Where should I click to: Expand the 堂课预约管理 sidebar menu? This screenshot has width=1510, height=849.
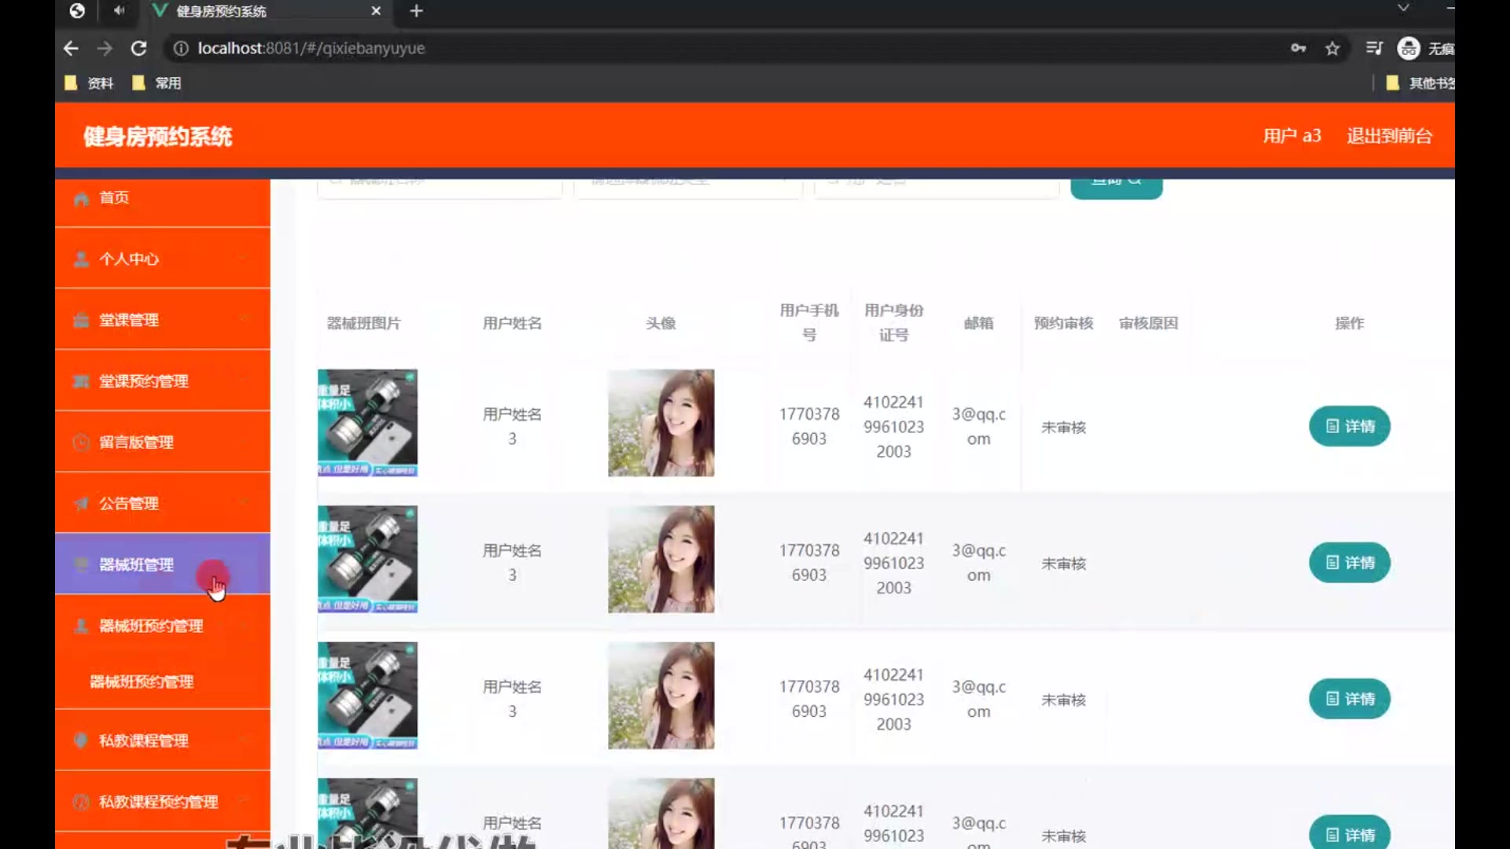point(163,381)
